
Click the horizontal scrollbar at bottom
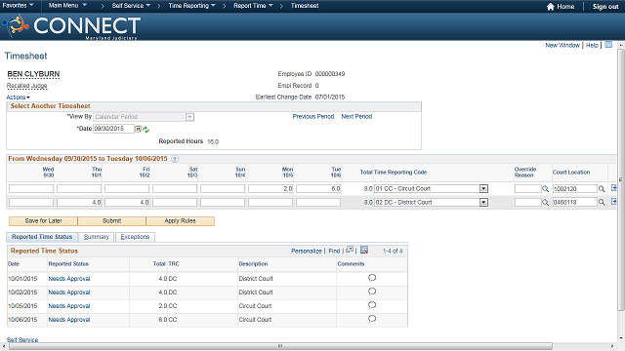(x=280, y=346)
